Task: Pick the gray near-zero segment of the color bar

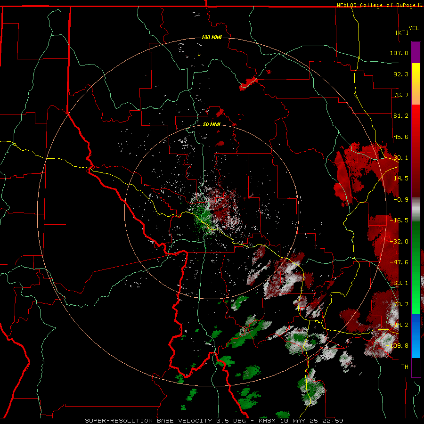Action: [416, 210]
